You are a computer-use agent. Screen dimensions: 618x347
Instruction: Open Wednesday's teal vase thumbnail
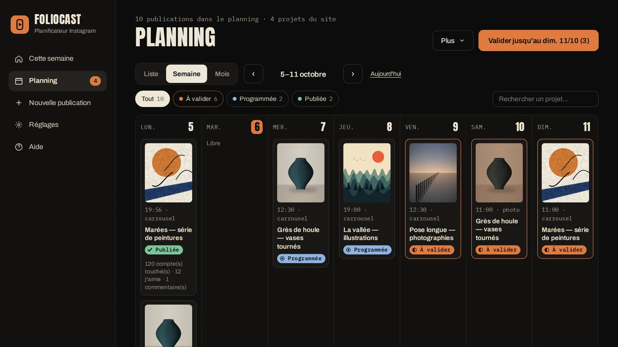click(x=301, y=173)
